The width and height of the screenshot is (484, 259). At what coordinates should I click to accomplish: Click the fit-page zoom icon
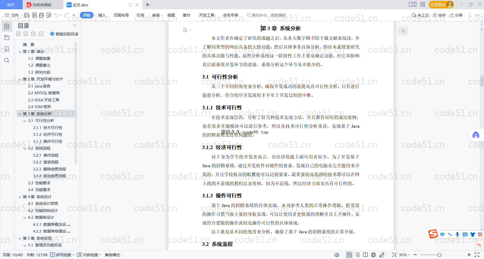click(x=394, y=255)
